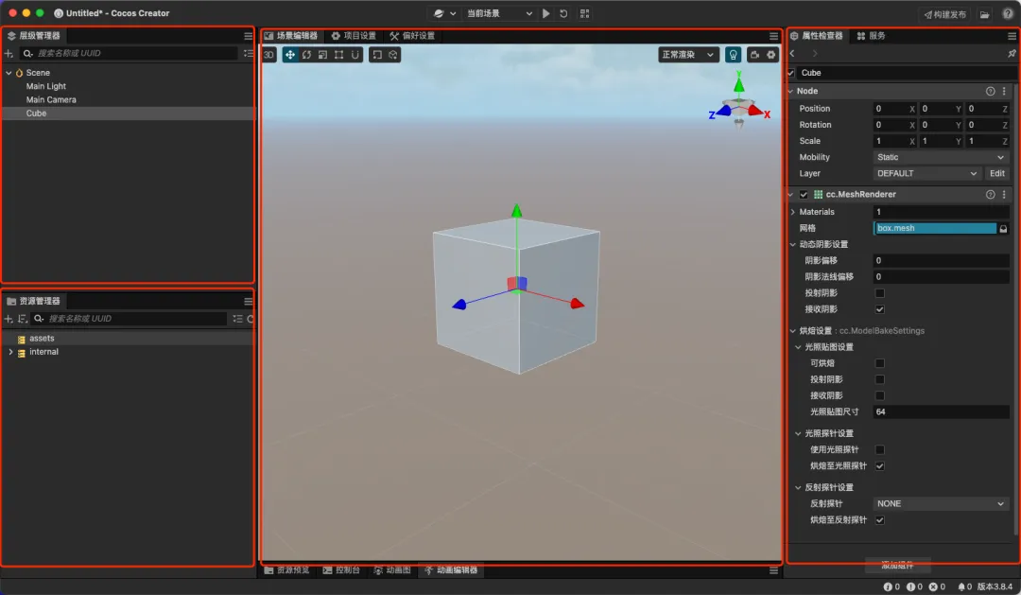Enable the 可烘焙 checkbox
Image resolution: width=1021 pixels, height=595 pixels.
point(880,363)
